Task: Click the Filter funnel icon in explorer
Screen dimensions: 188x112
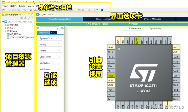Action: (29, 18)
